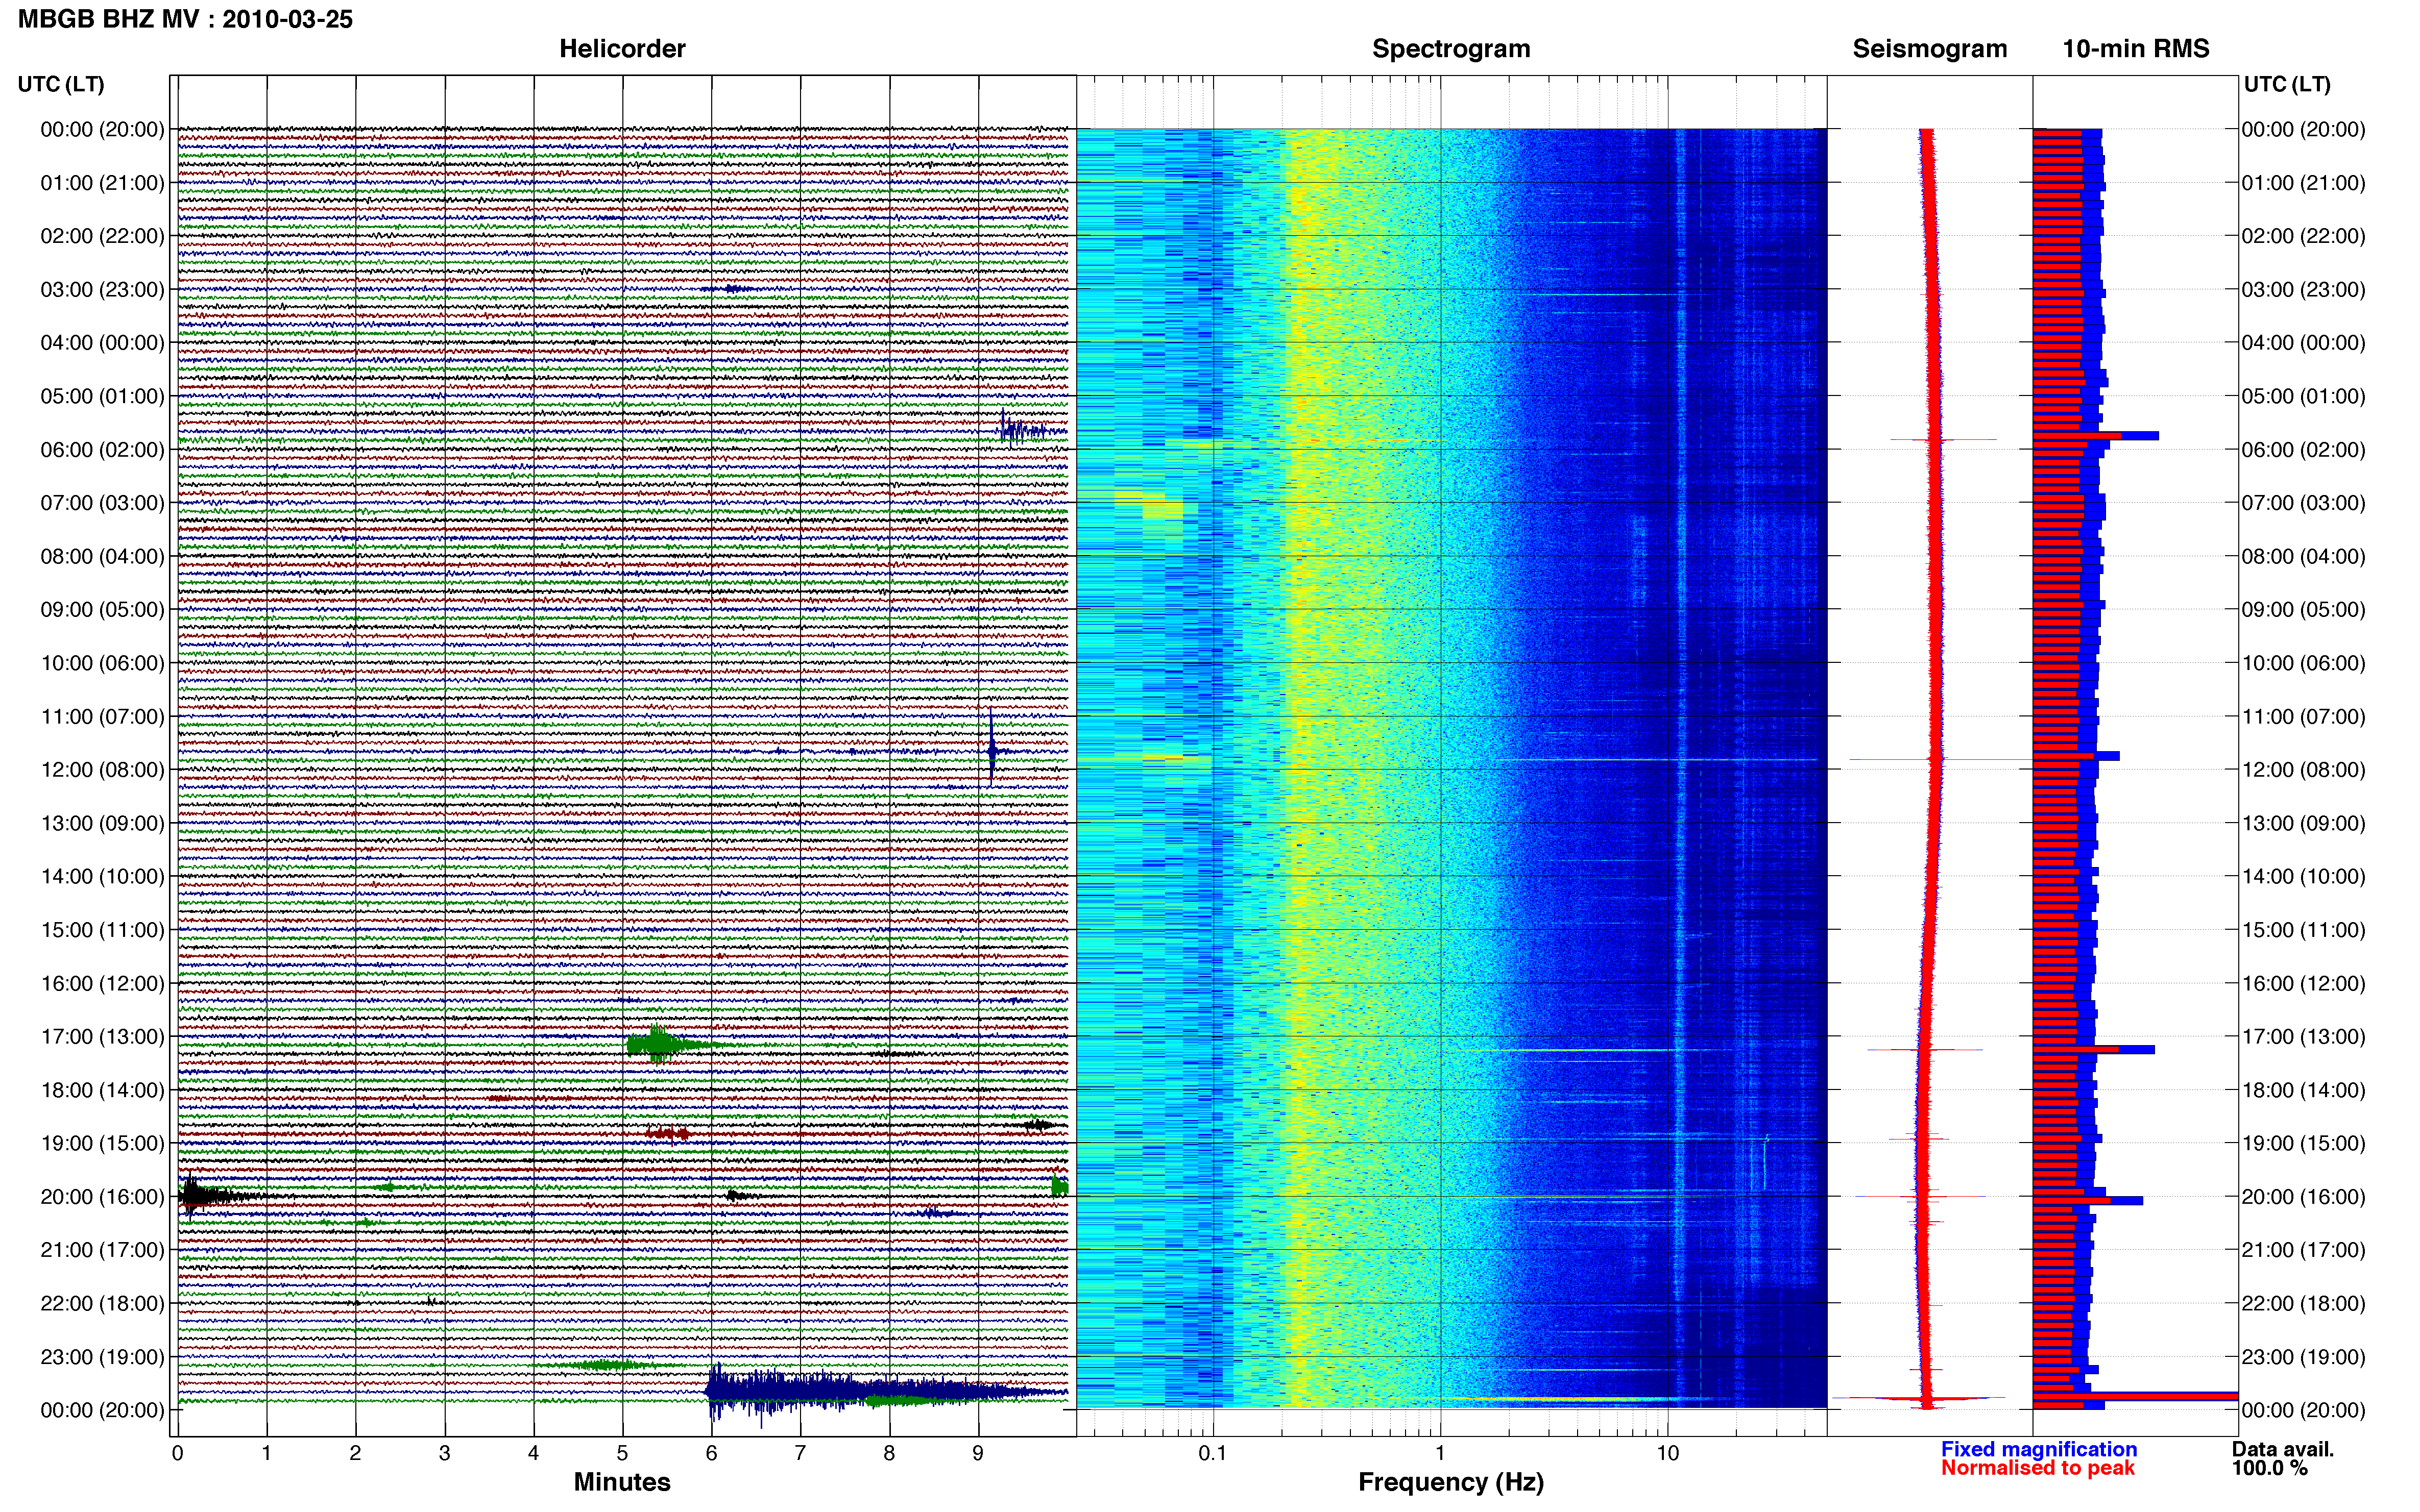This screenshot has height=1512, width=2420.
Task: Click the minute 0 tick label
Action: pos(178,1453)
